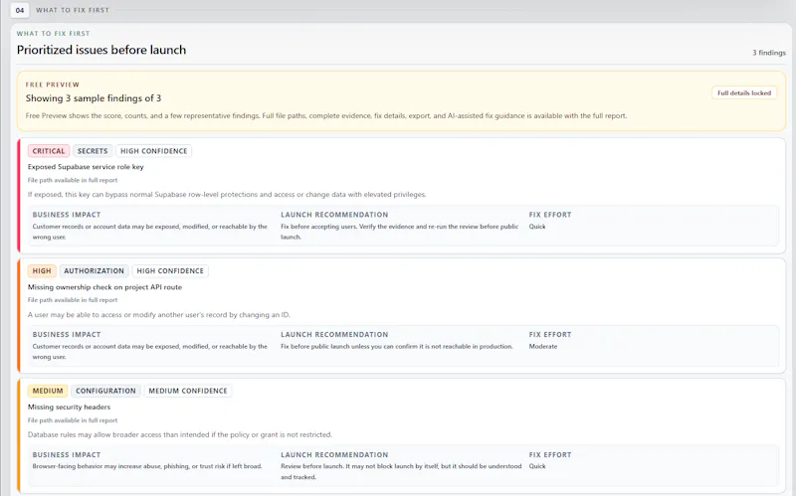Click FIX EFFORT label in medium finding
The width and height of the screenshot is (796, 496).
550,455
